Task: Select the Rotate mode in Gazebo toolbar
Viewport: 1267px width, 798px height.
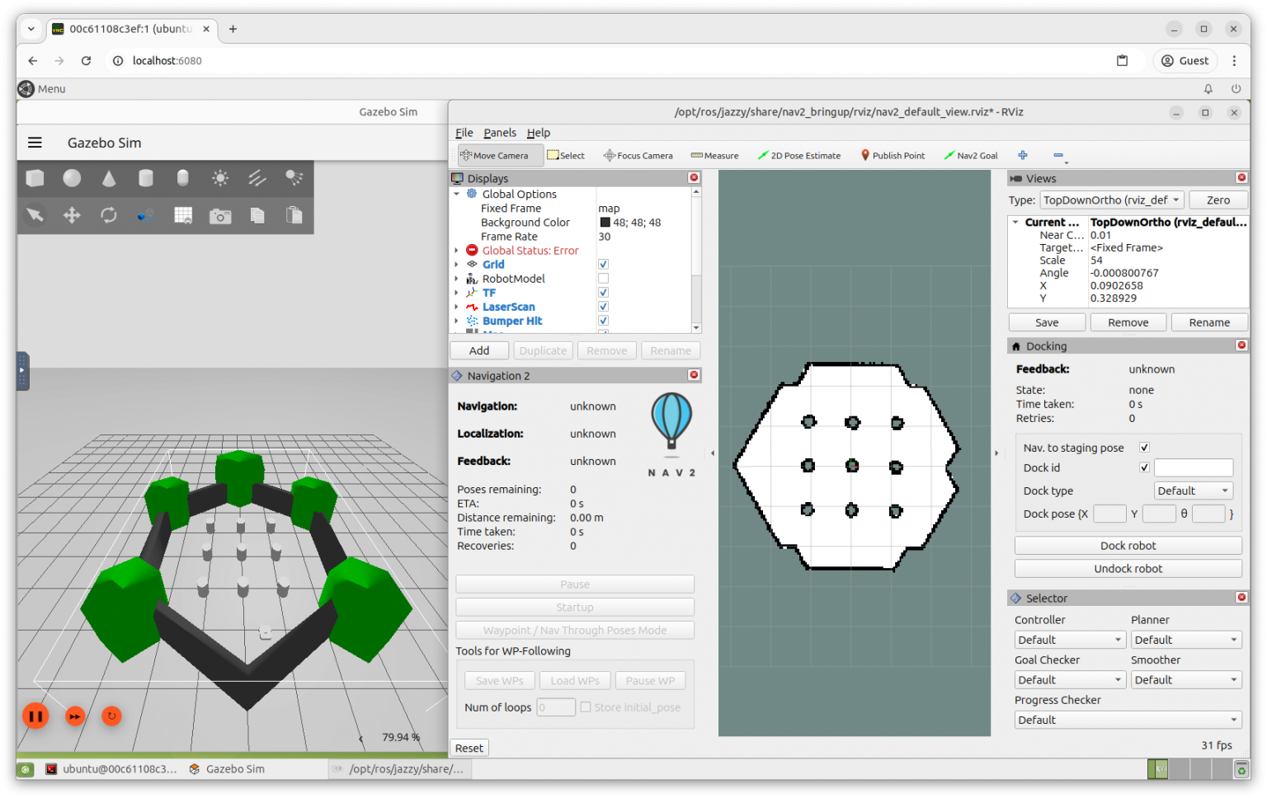Action: tap(108, 215)
